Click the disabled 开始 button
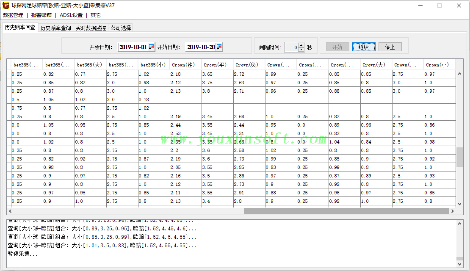Image resolution: width=470 pixels, height=271 pixels. click(x=337, y=47)
